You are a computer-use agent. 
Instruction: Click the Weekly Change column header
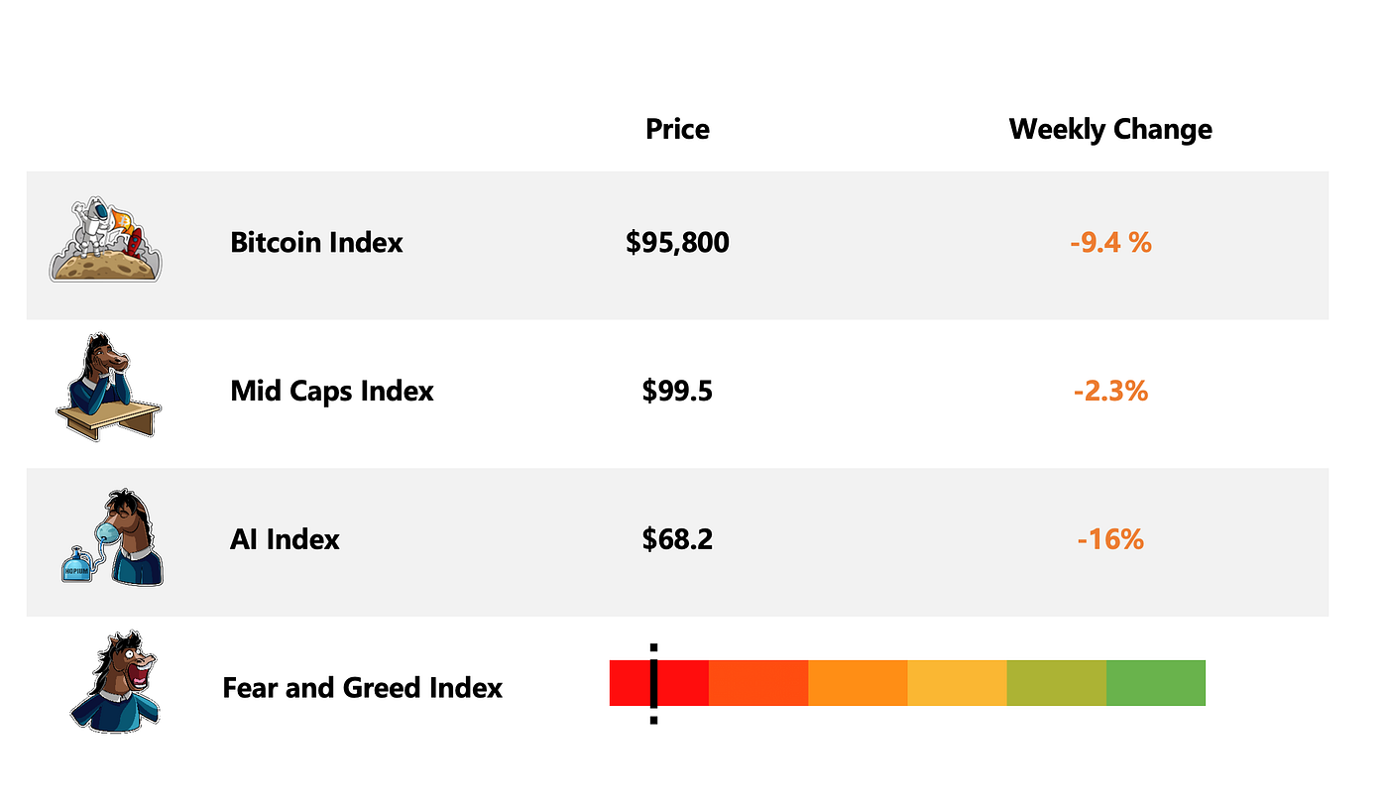click(x=1110, y=129)
